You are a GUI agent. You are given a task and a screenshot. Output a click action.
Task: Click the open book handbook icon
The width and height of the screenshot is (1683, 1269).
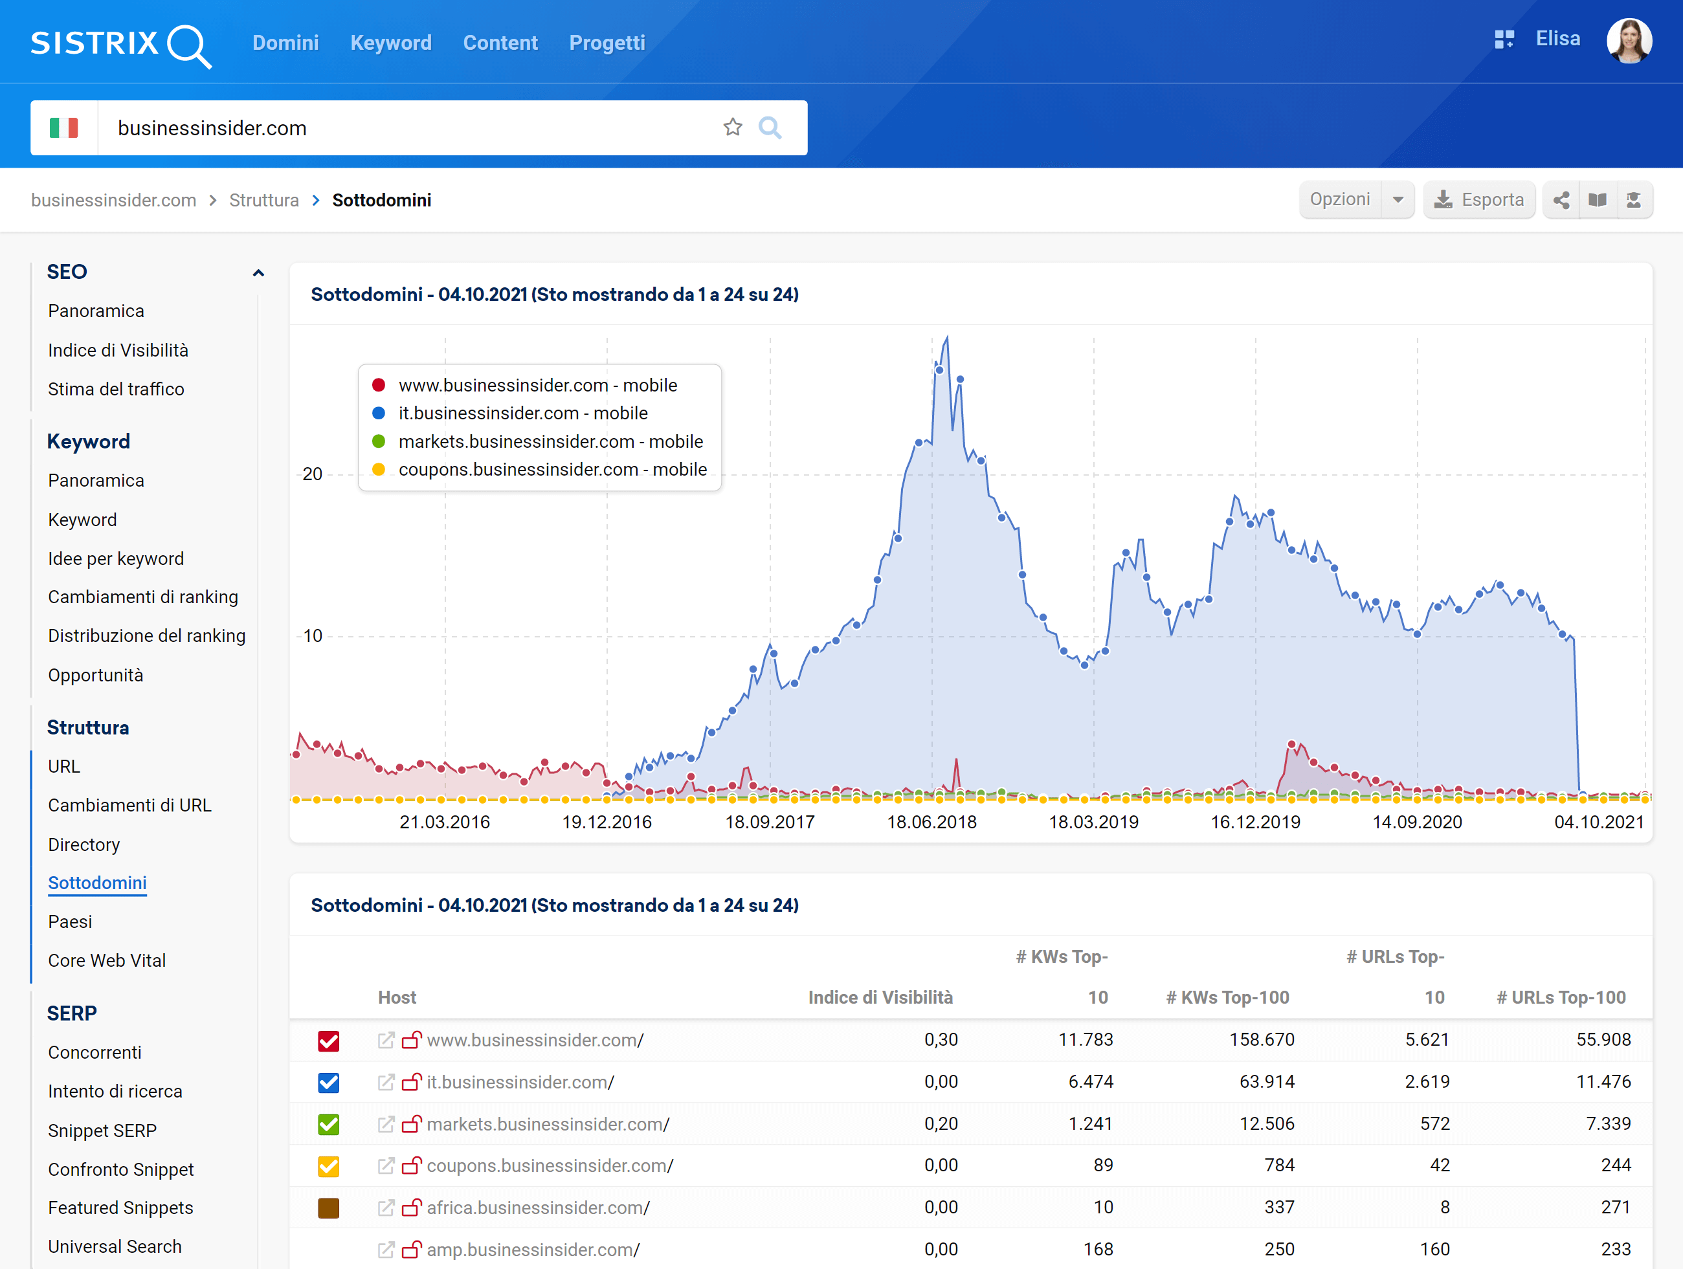click(x=1597, y=200)
